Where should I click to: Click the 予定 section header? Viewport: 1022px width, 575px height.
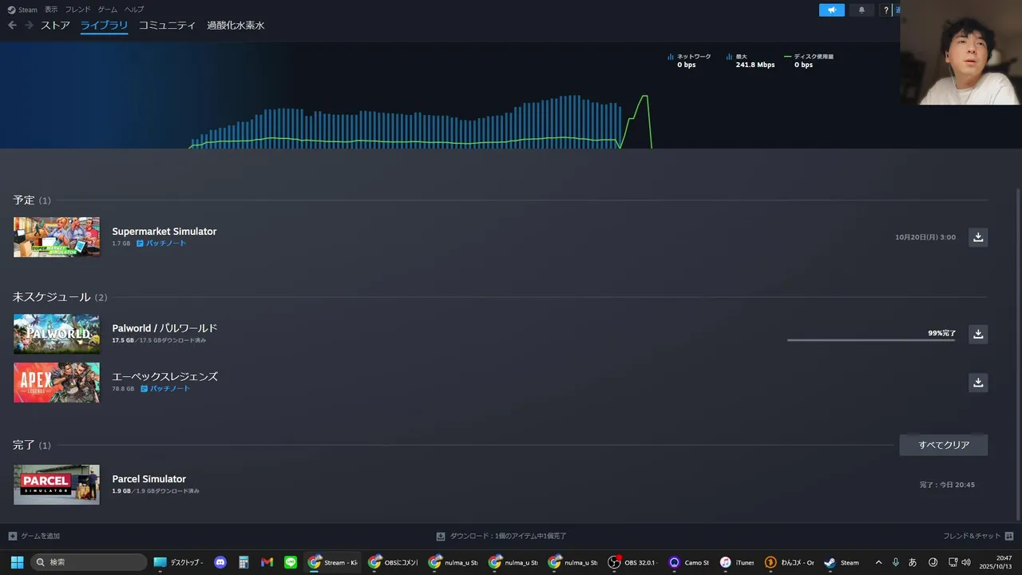click(x=32, y=200)
